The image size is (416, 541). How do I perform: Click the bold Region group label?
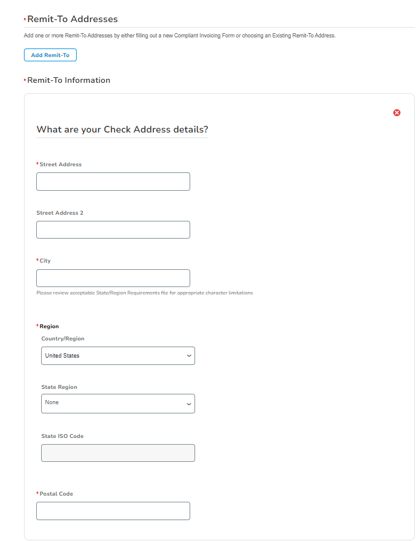pos(49,326)
